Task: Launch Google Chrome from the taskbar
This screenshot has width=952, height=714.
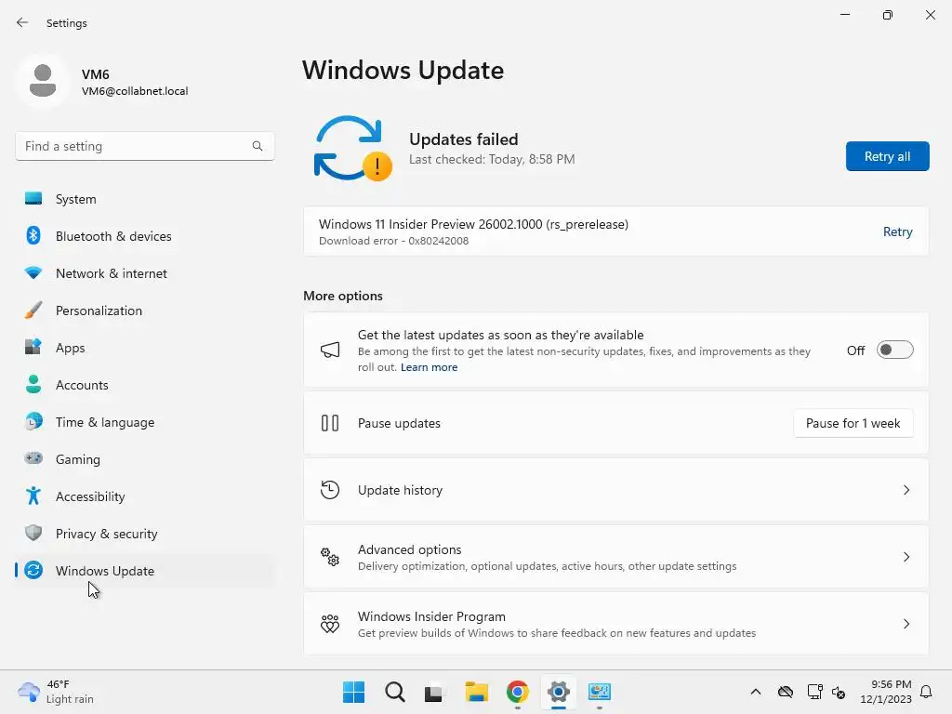Action: [x=517, y=692]
